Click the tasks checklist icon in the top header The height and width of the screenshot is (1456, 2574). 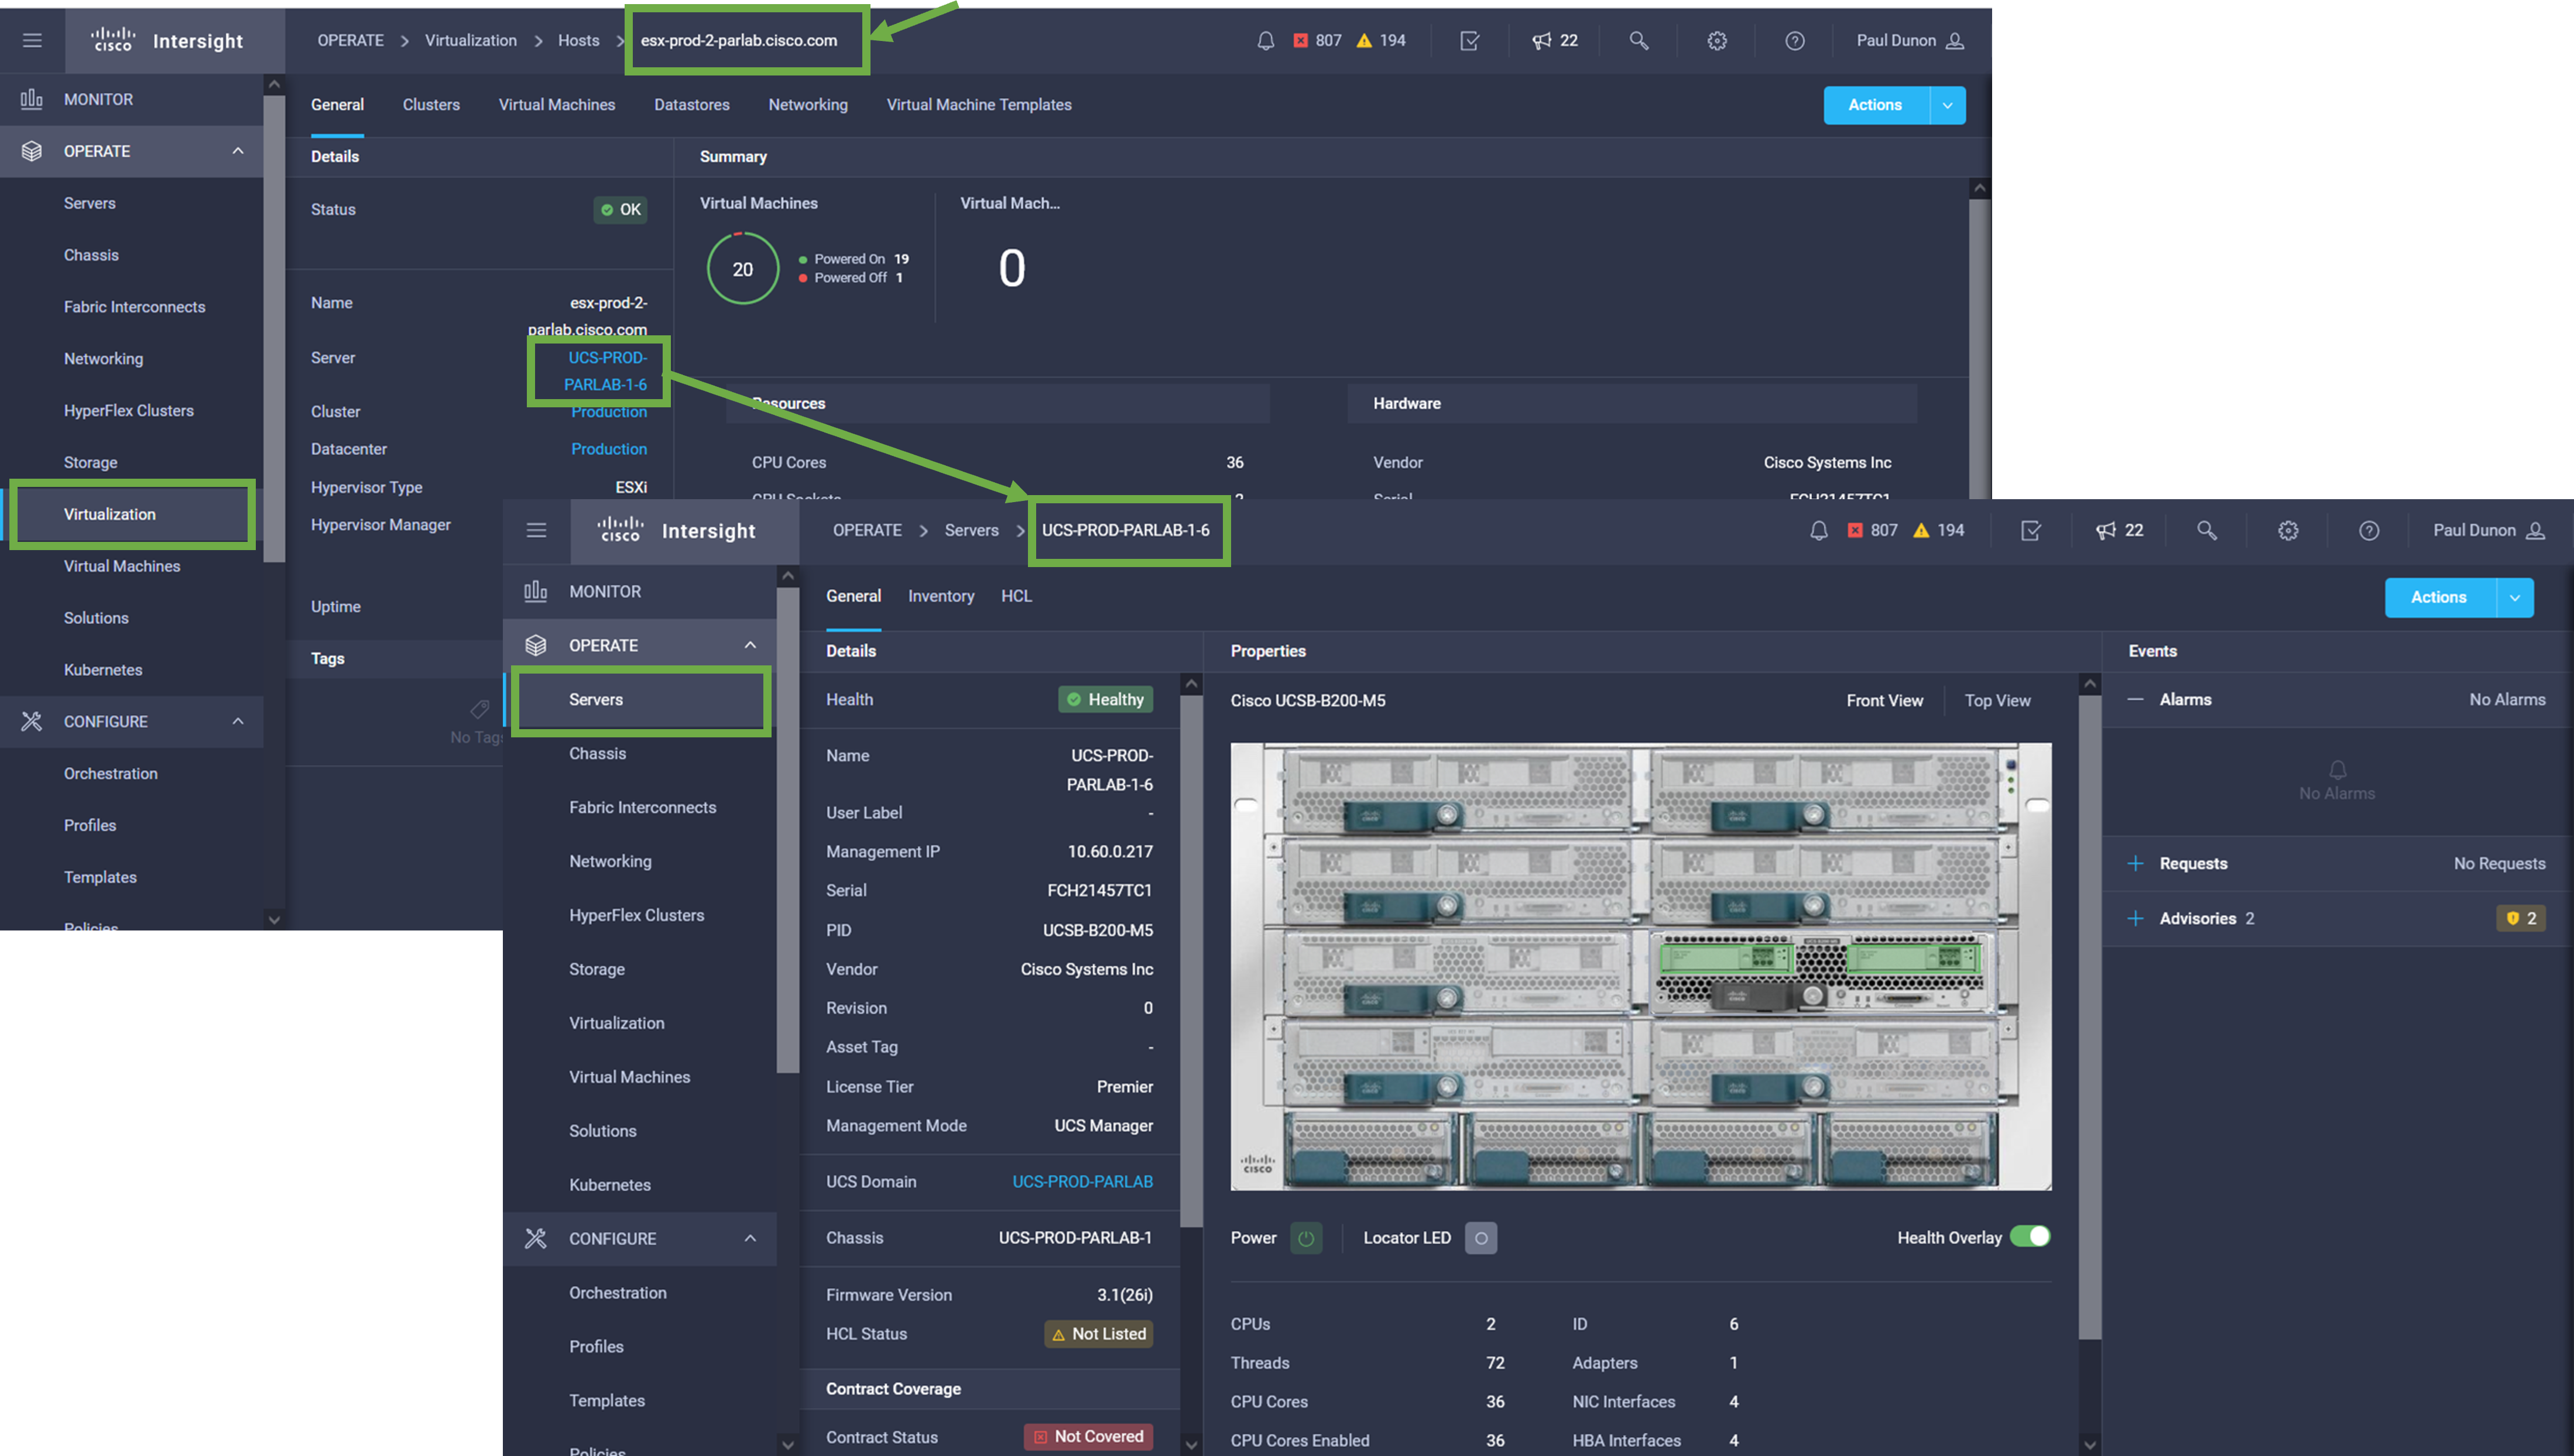click(x=1469, y=41)
